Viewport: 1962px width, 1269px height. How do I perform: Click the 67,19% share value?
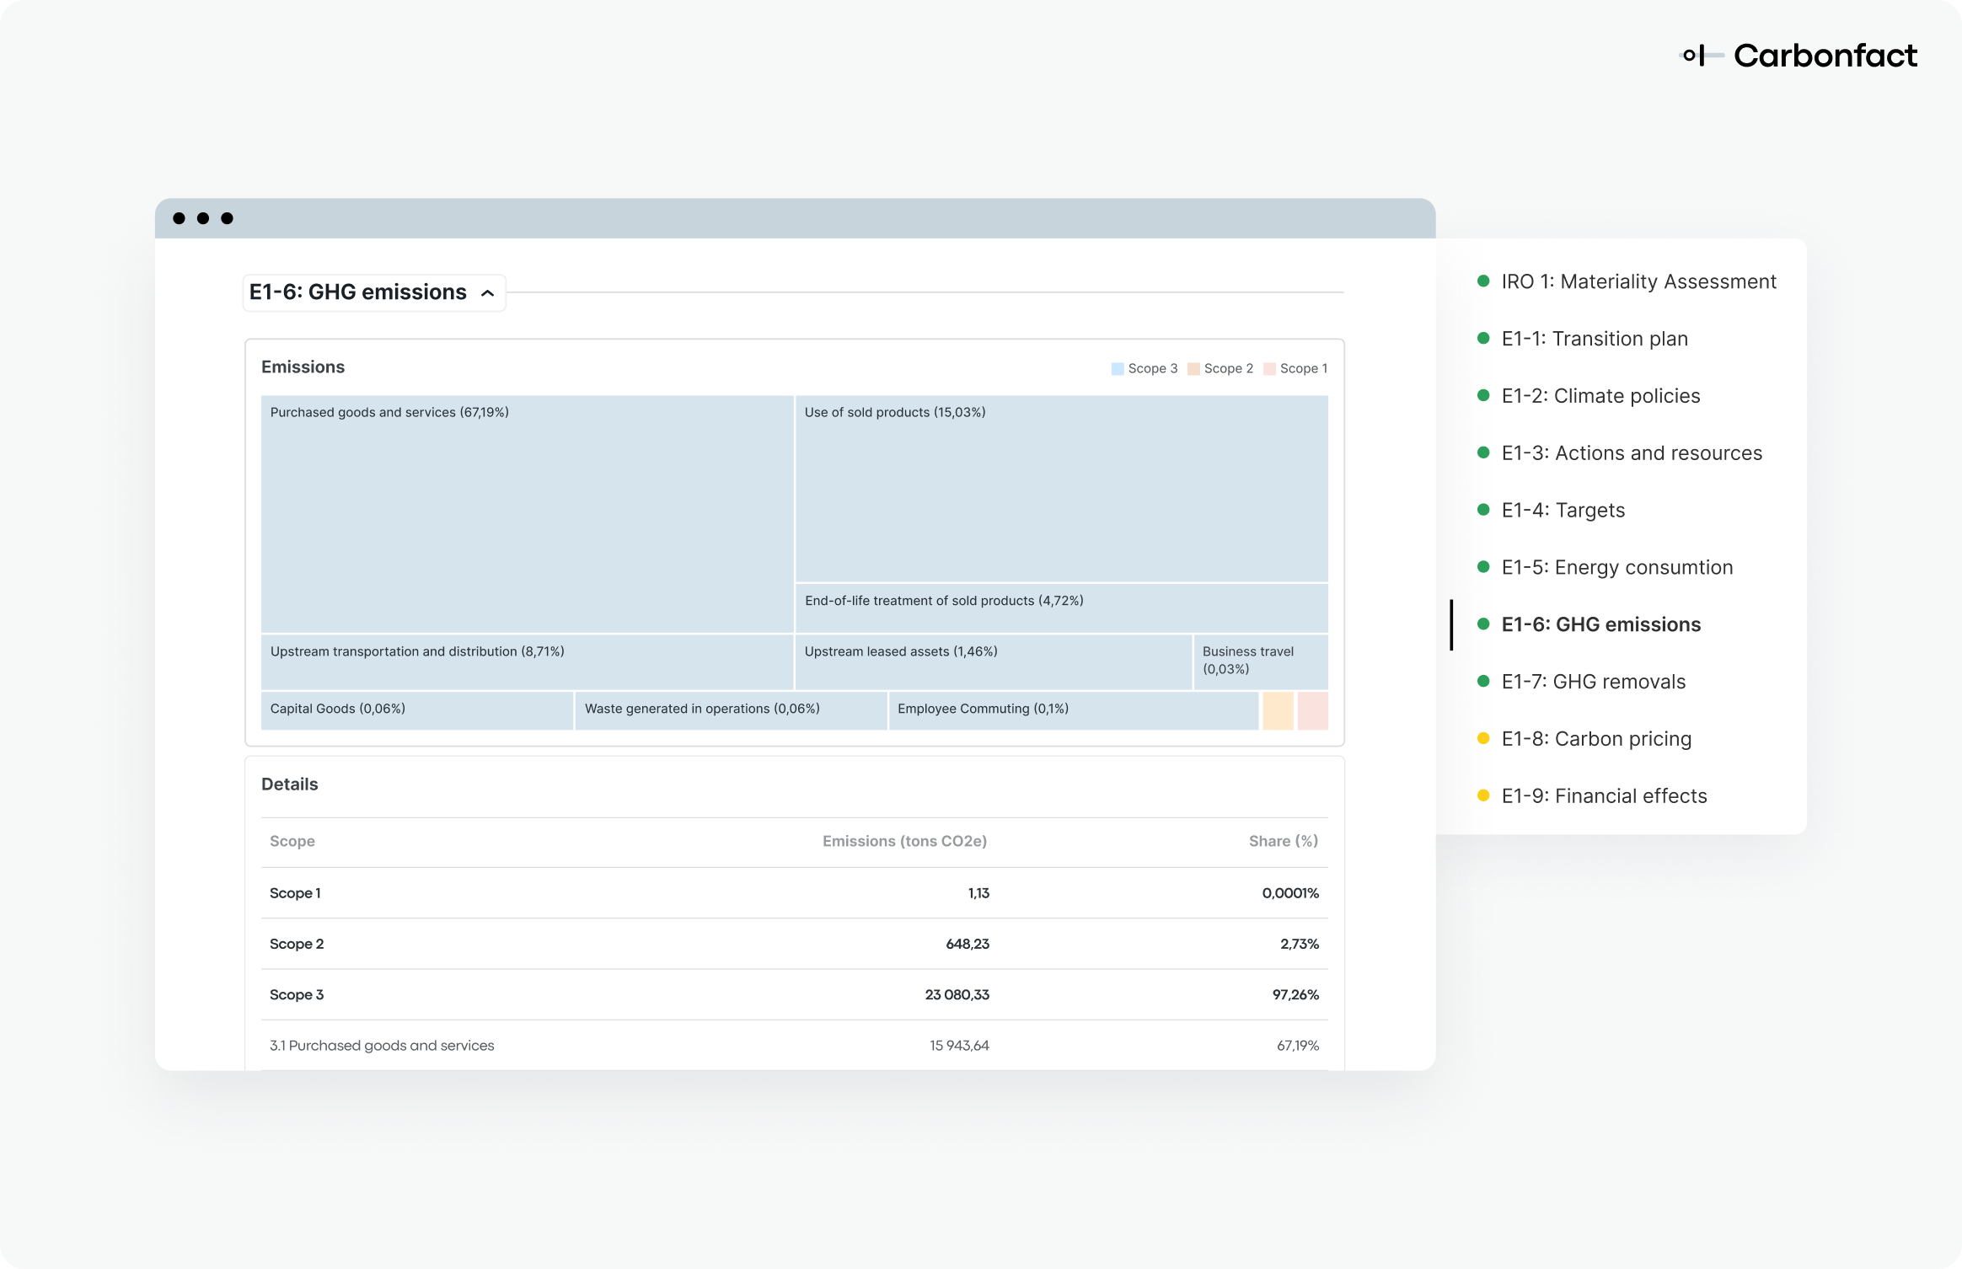coord(1298,1046)
